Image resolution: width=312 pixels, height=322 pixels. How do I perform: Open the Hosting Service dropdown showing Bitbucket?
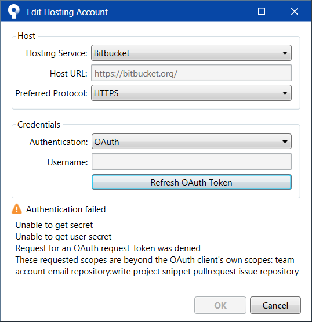click(x=191, y=53)
